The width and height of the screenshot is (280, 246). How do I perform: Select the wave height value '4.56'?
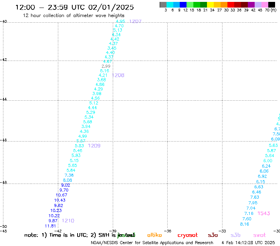(95, 98)
